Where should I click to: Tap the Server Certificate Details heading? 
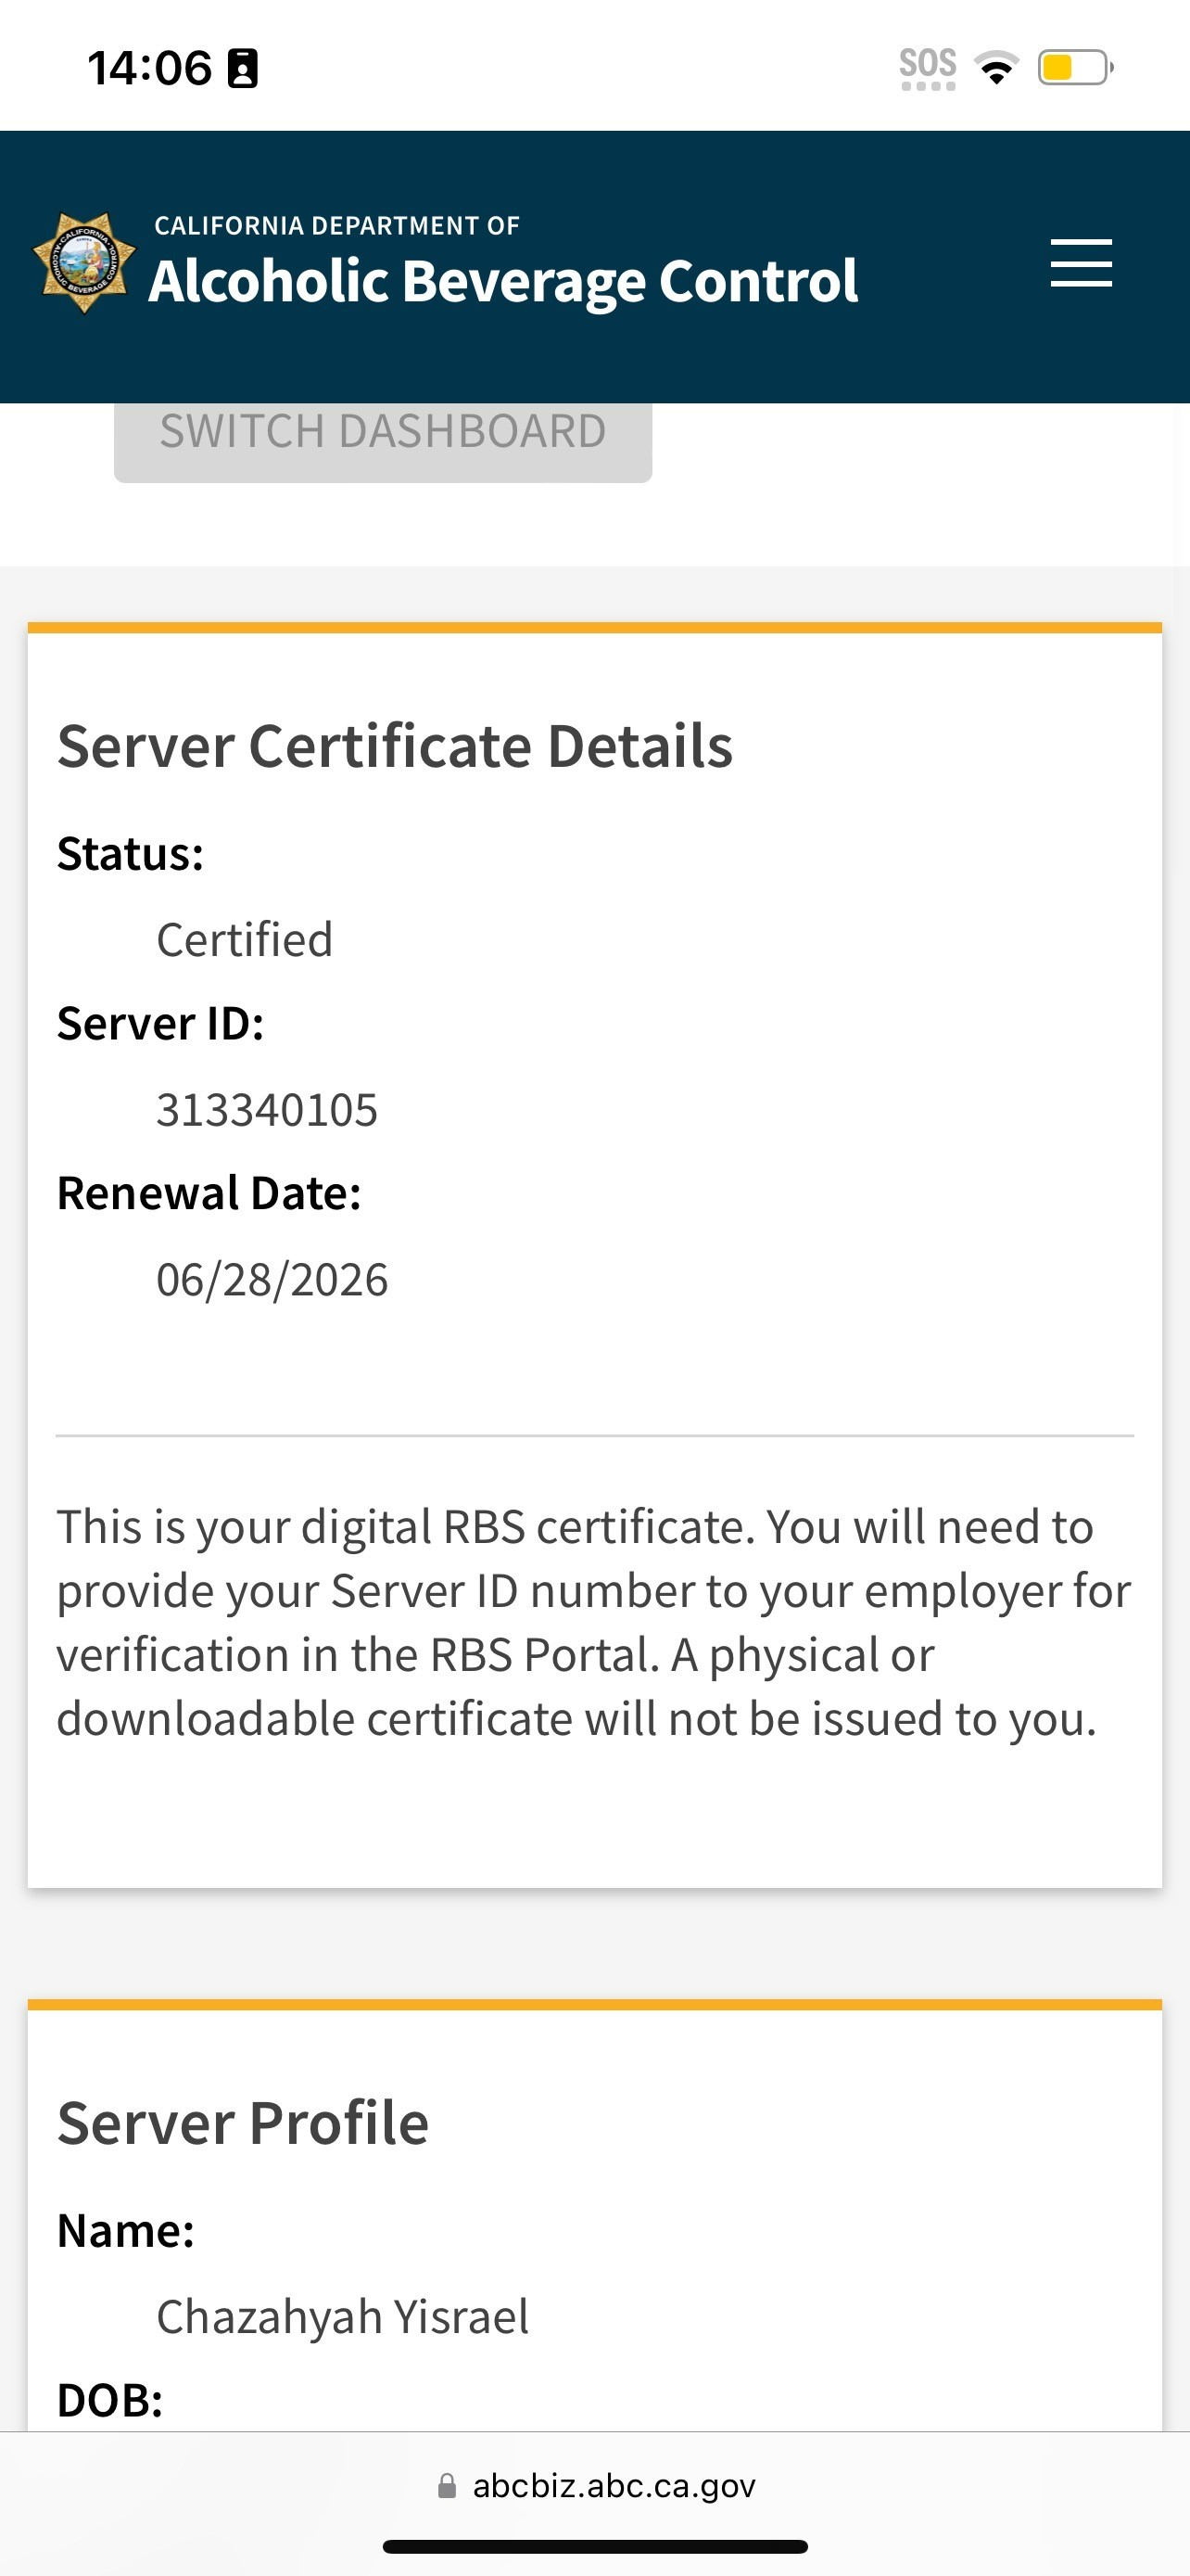point(395,746)
